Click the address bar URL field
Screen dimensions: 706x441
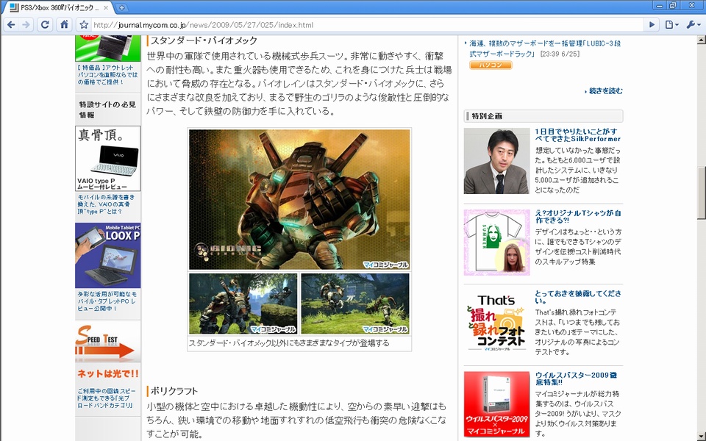pos(367,25)
